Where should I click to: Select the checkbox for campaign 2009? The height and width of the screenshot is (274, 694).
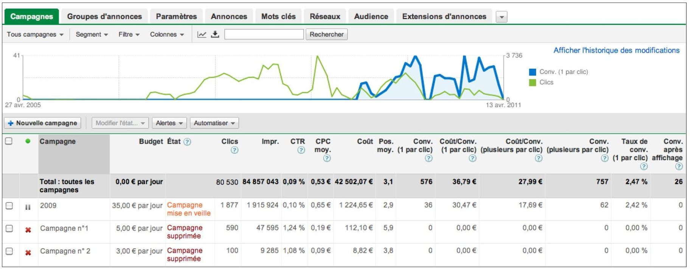(x=9, y=206)
